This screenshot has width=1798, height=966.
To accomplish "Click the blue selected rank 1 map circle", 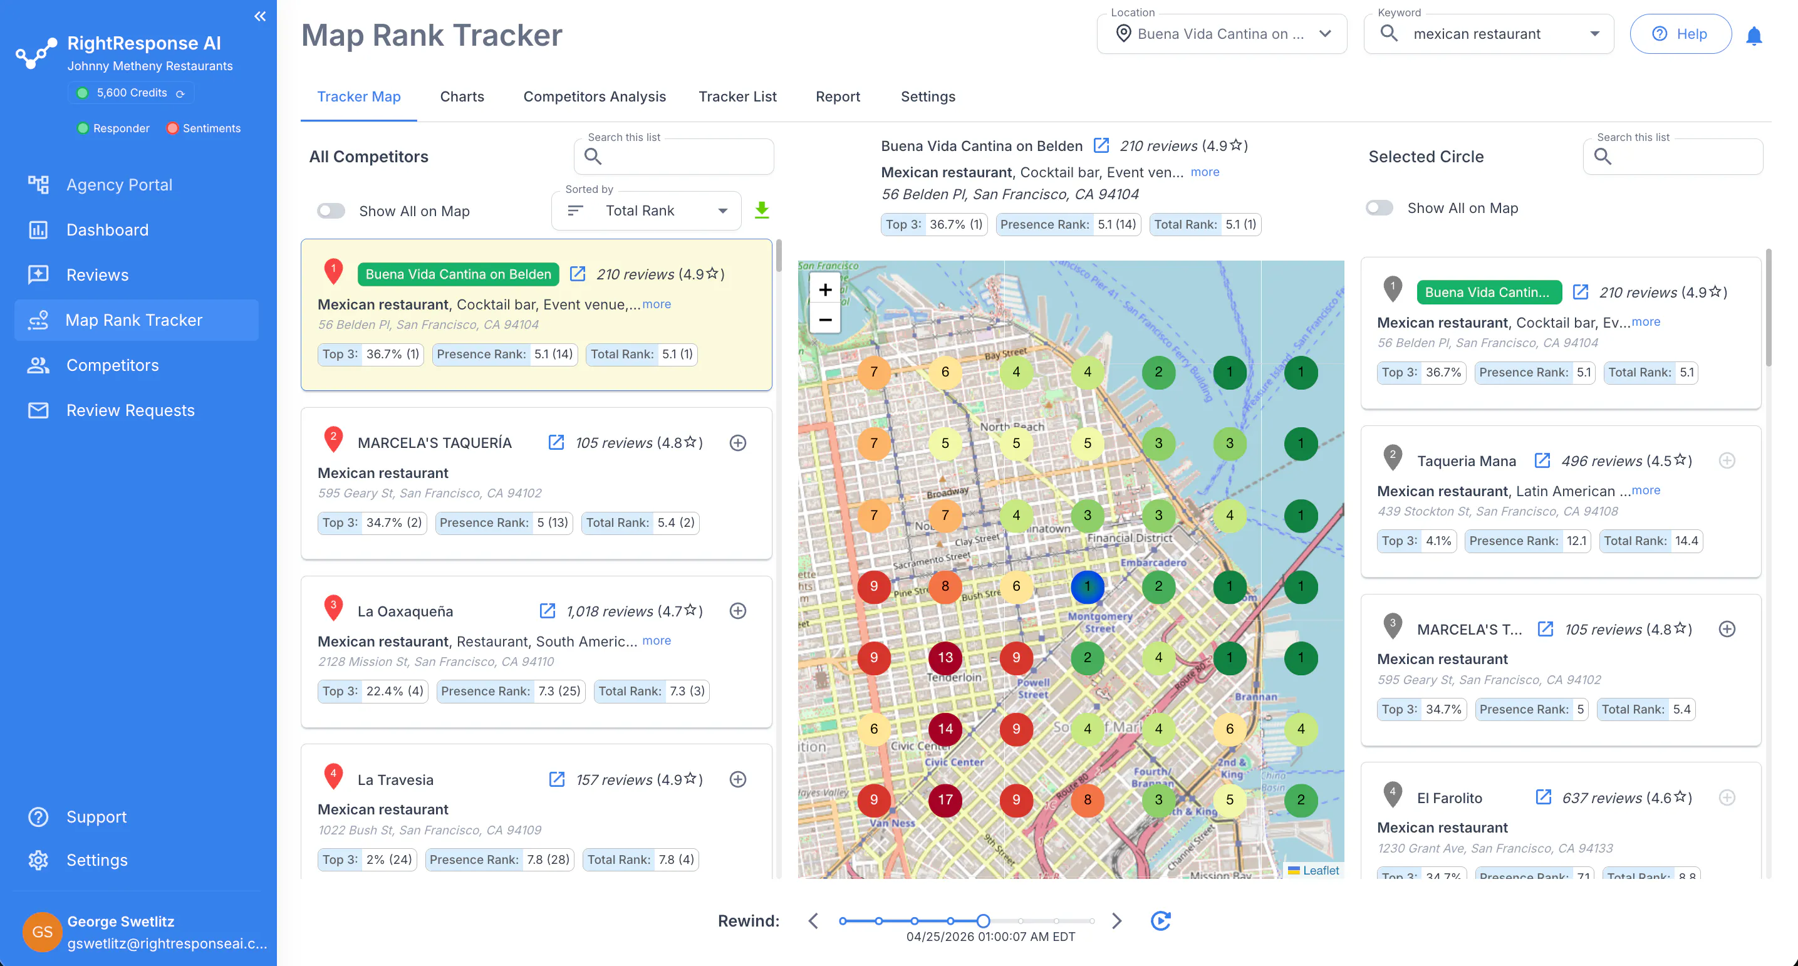I will [x=1088, y=586].
